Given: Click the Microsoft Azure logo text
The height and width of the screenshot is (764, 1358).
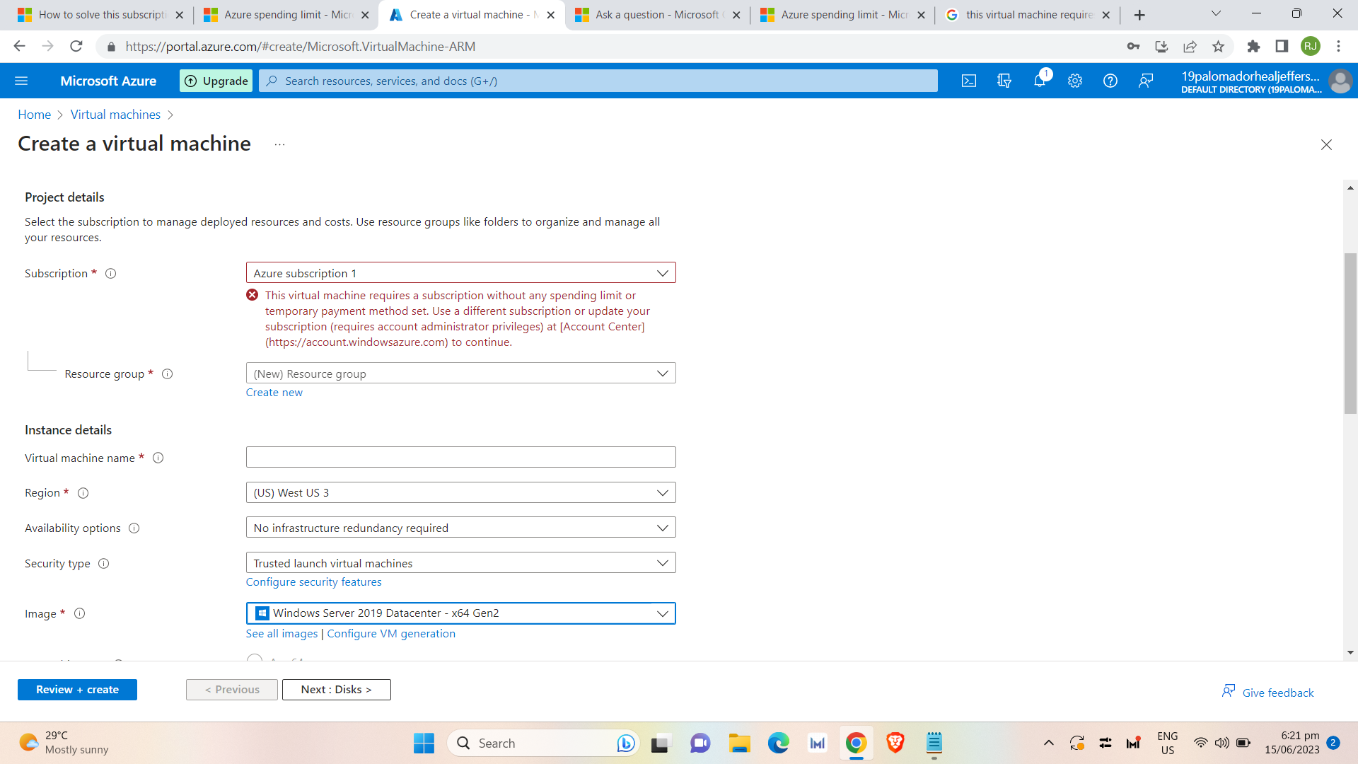Looking at the screenshot, I should pyautogui.click(x=108, y=81).
